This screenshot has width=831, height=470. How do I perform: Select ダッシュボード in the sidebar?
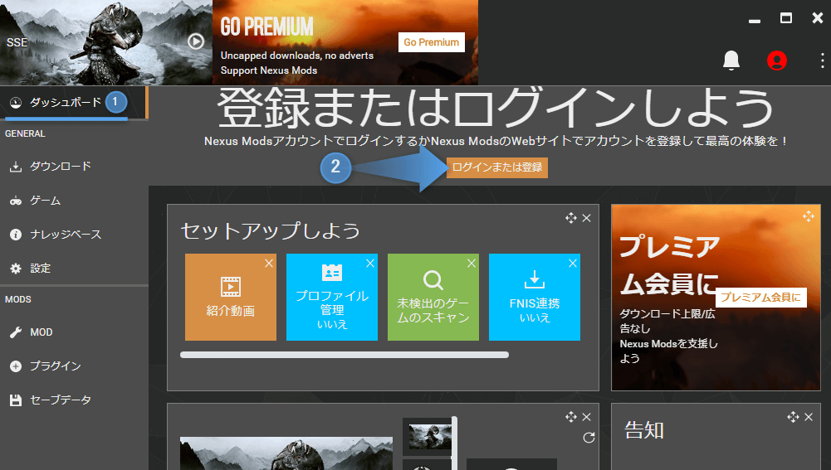[73, 103]
